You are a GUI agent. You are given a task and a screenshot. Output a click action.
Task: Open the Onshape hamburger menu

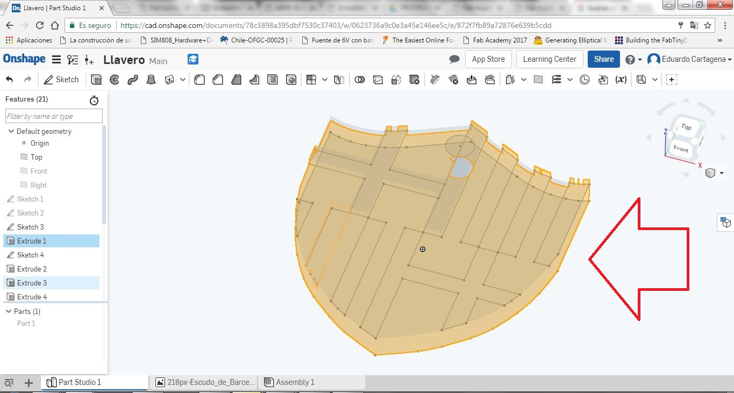point(56,60)
